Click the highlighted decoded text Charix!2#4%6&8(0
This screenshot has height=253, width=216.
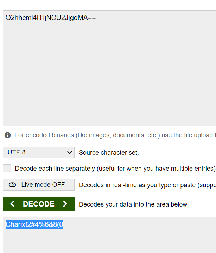[34, 225]
